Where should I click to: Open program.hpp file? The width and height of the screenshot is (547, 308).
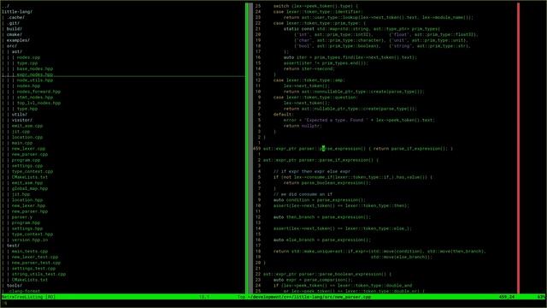point(26,223)
